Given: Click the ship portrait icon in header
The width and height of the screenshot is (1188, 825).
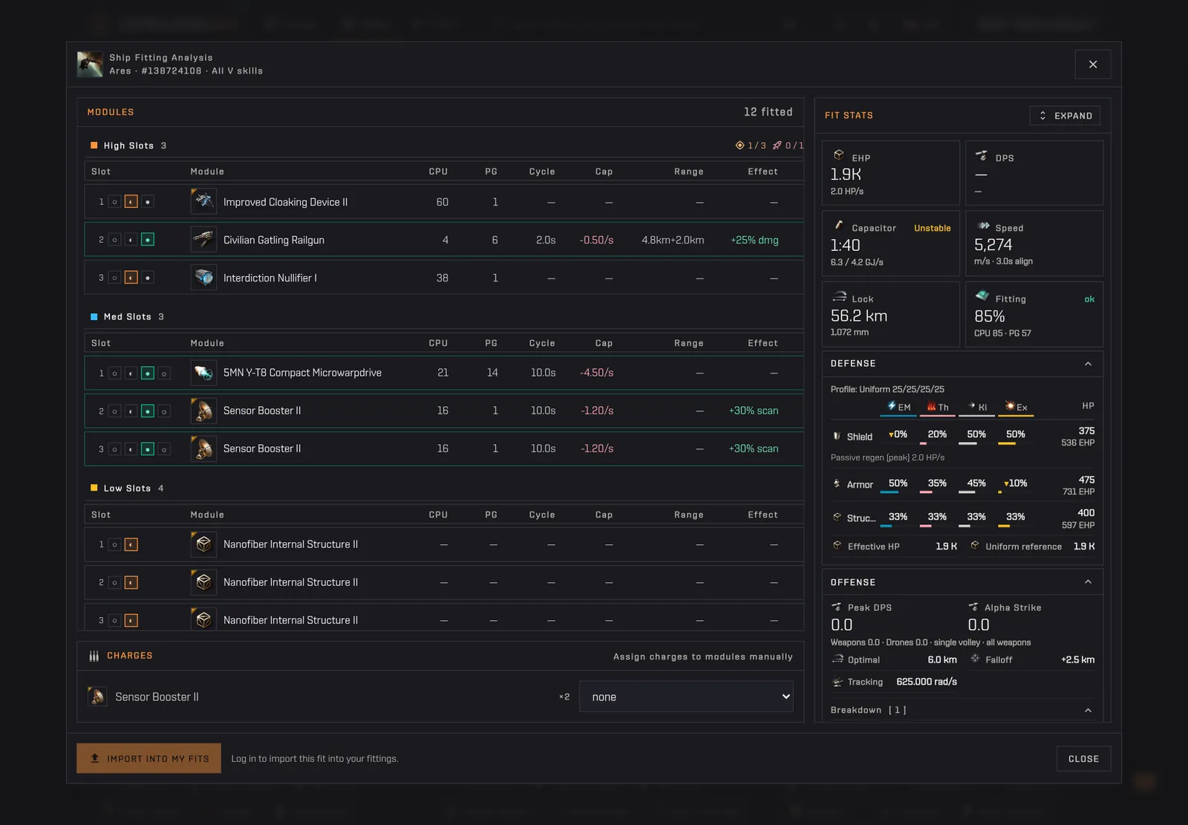Looking at the screenshot, I should tap(90, 64).
